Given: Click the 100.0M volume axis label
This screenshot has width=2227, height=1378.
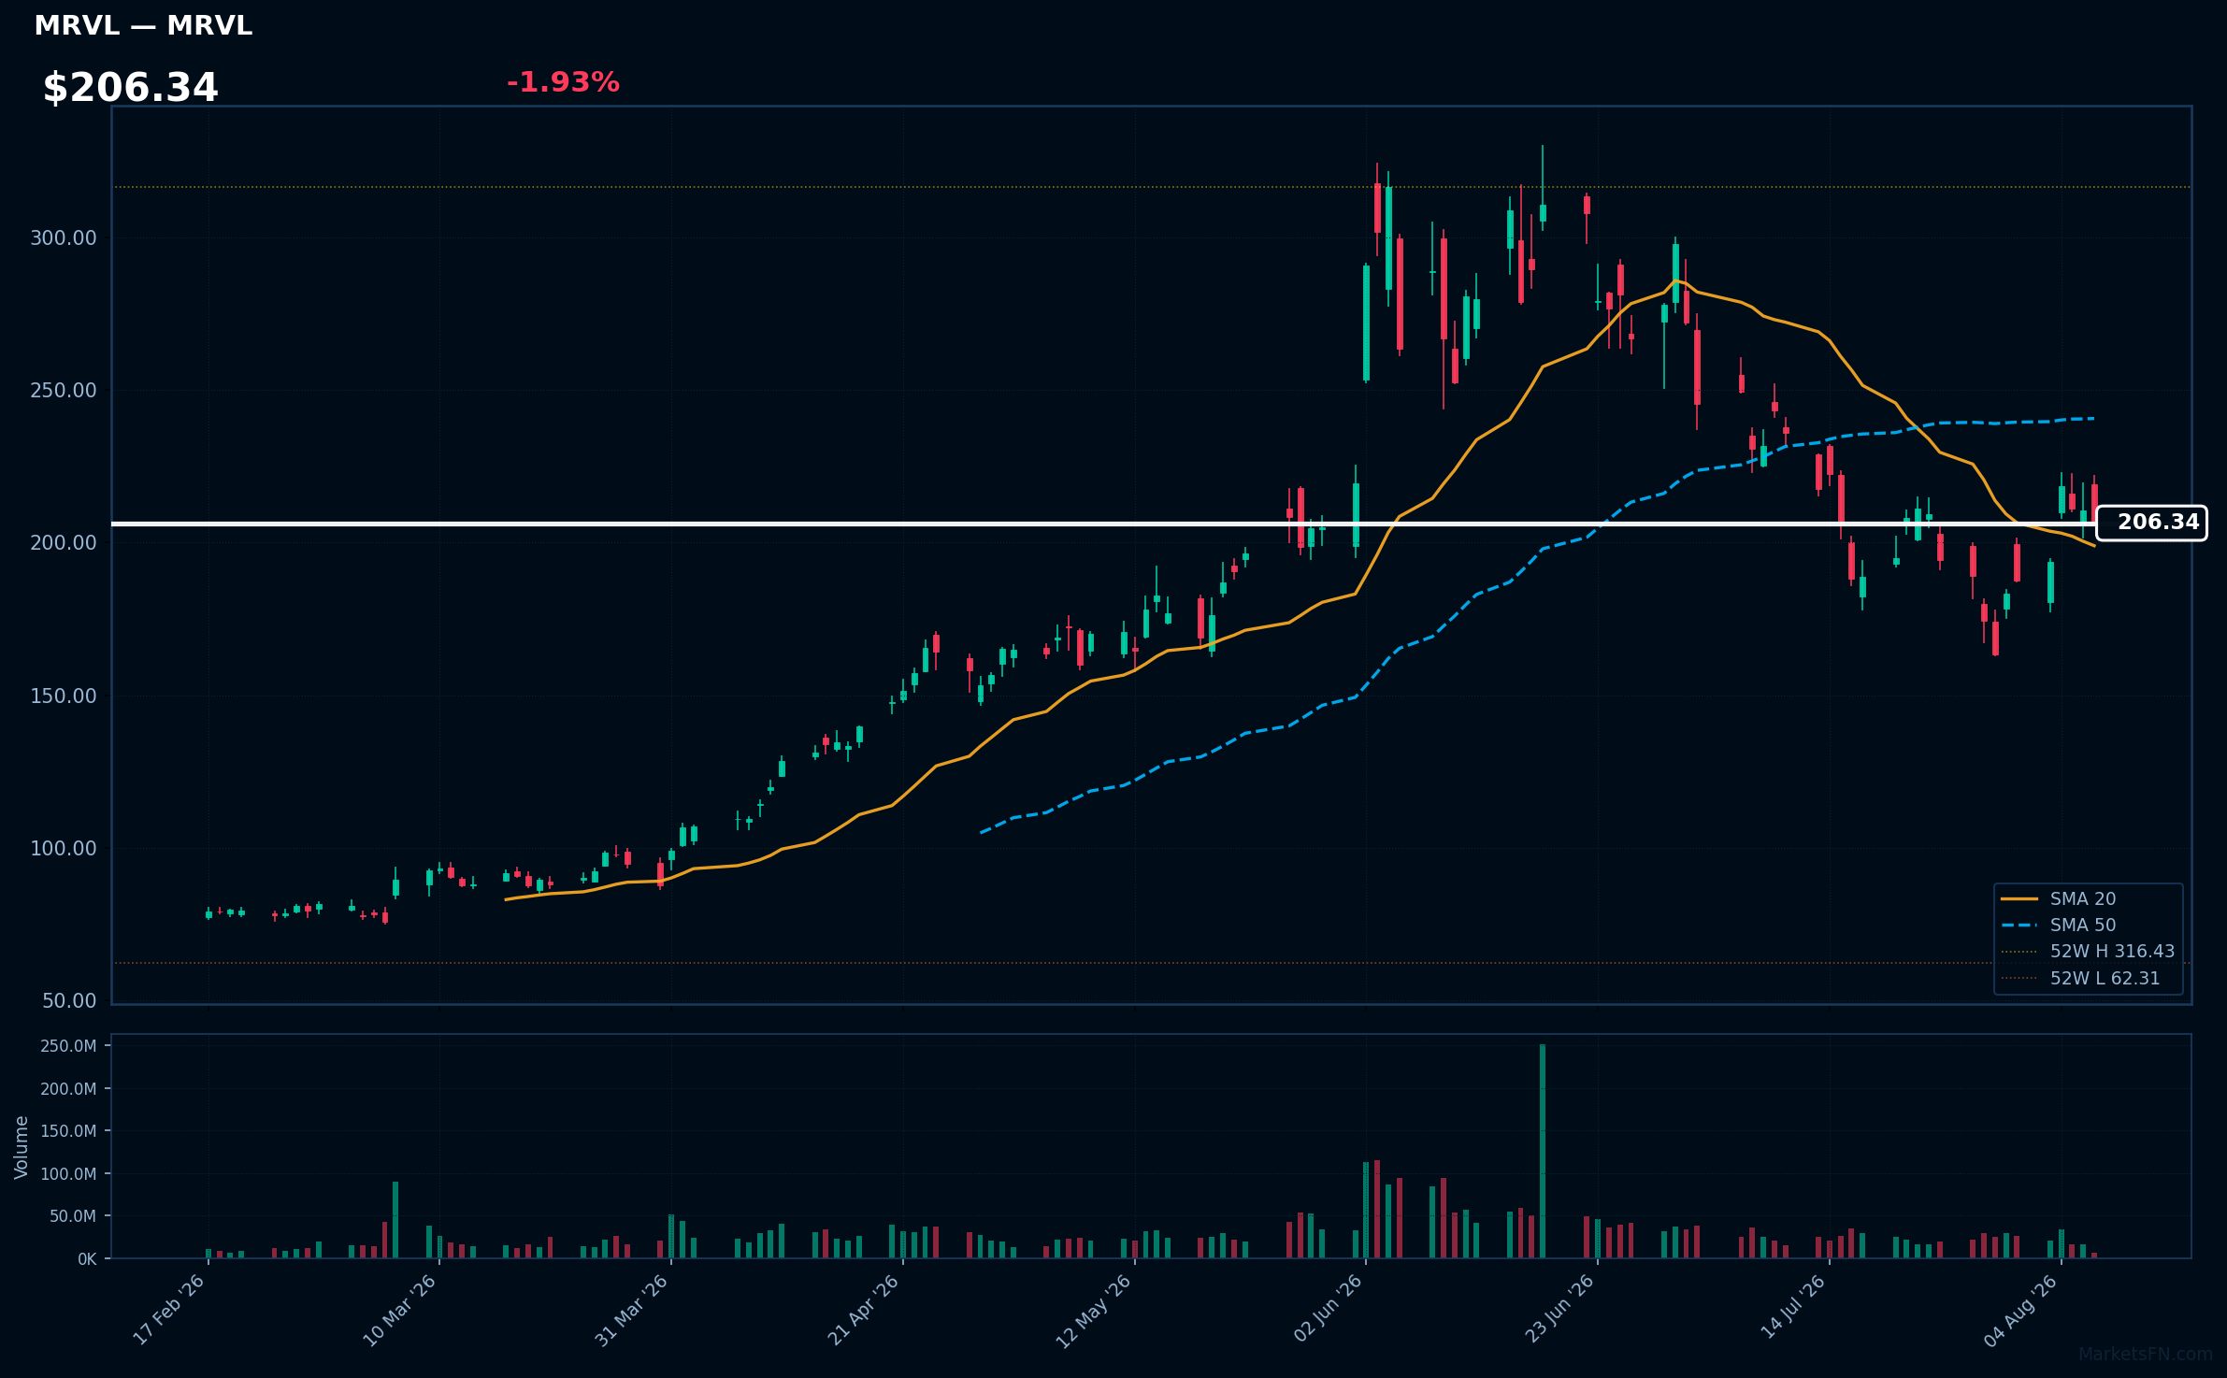Looking at the screenshot, I should coord(68,1173).
